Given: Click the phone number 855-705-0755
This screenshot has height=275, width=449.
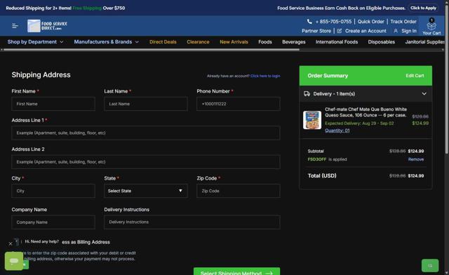Looking at the screenshot, I should [x=334, y=22].
